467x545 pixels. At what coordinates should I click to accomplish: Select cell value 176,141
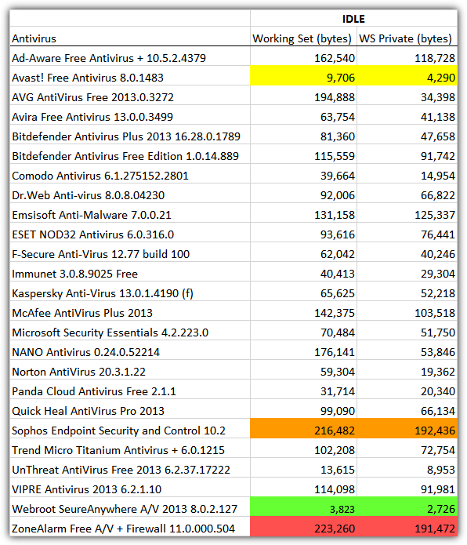point(335,352)
